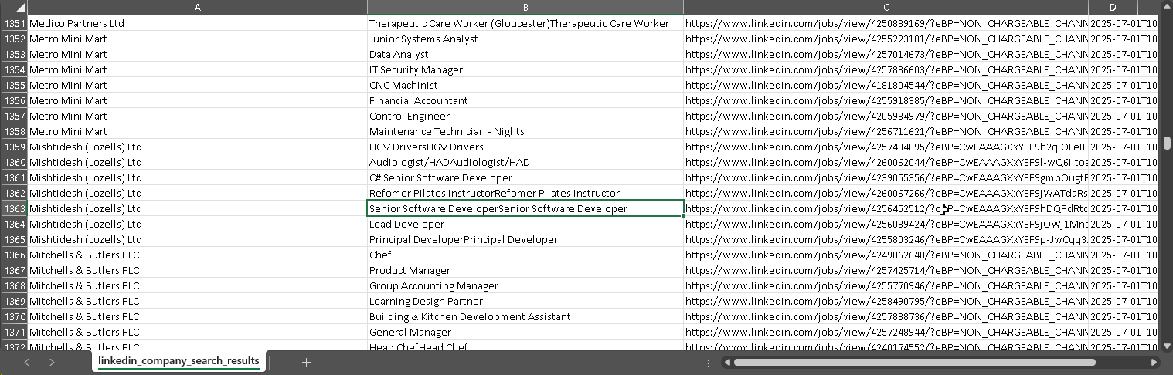Click LinkedIn URL with job 4250839169
The width and height of the screenshot is (1173, 375).
tap(886, 23)
